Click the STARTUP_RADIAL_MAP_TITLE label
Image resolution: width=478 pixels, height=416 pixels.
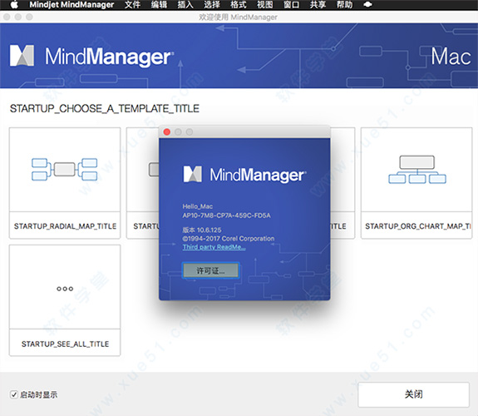(65, 226)
